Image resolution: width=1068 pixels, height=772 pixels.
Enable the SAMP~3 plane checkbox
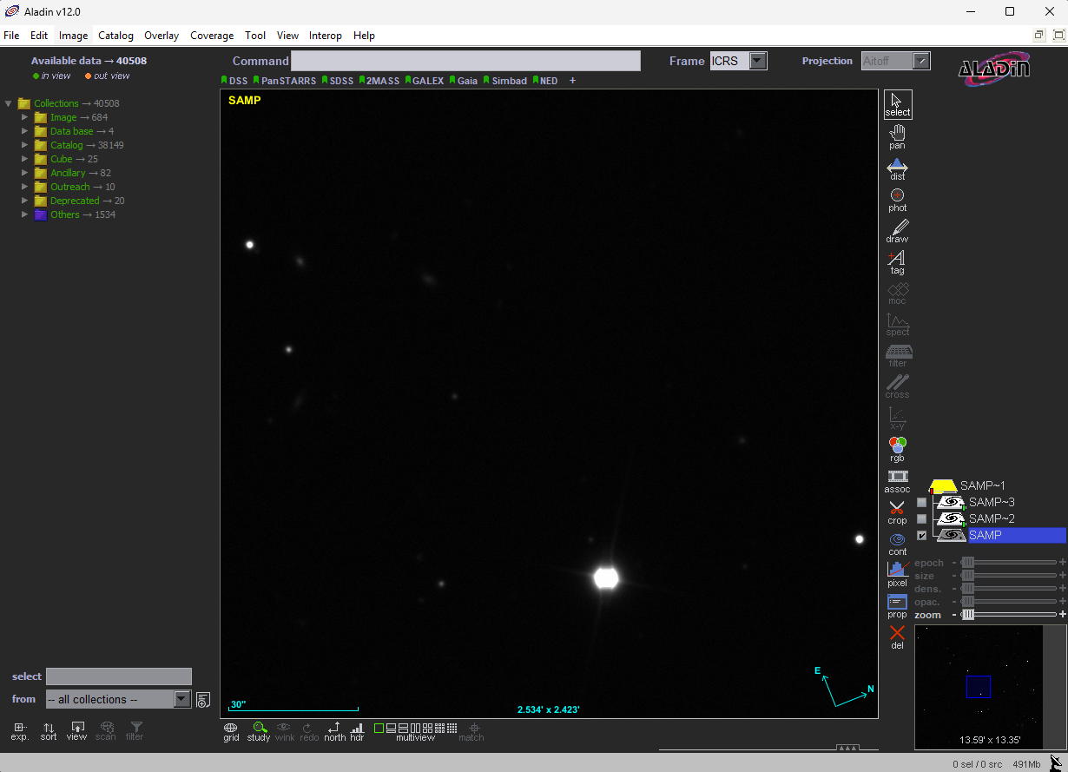click(922, 502)
